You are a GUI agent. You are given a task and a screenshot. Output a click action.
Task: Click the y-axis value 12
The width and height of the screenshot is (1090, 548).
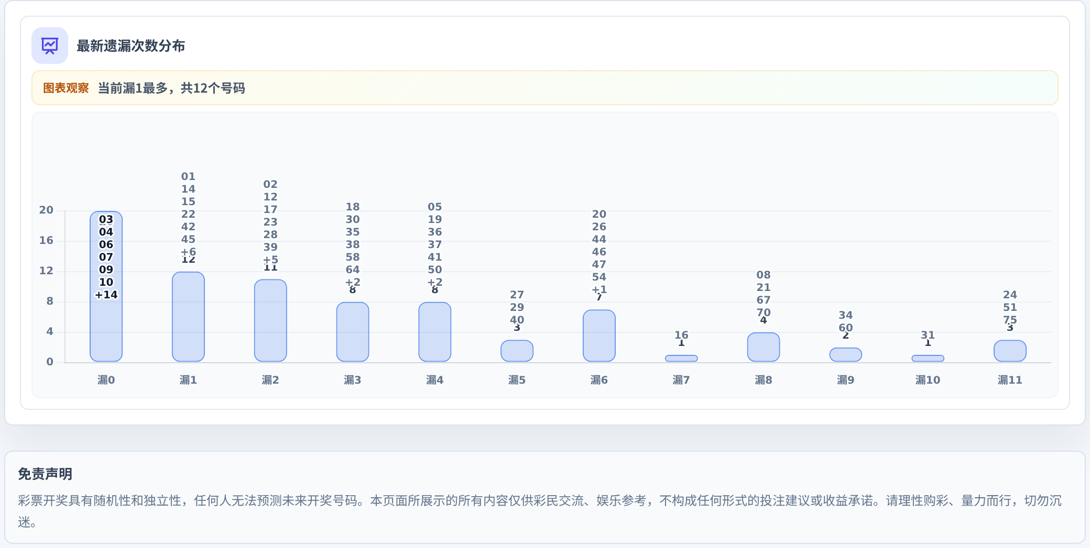click(x=46, y=271)
